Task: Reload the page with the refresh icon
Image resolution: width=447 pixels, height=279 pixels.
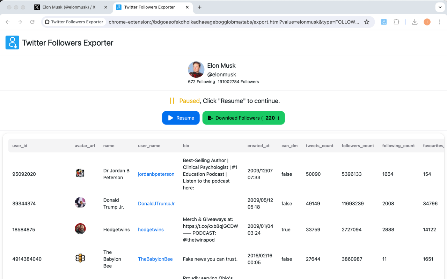Action: coord(32,22)
